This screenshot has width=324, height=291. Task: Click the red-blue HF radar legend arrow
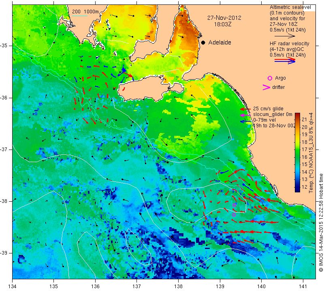point(285,61)
